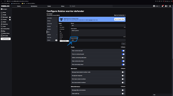Click the Save button
This screenshot has height=96, width=173.
click(124, 44)
